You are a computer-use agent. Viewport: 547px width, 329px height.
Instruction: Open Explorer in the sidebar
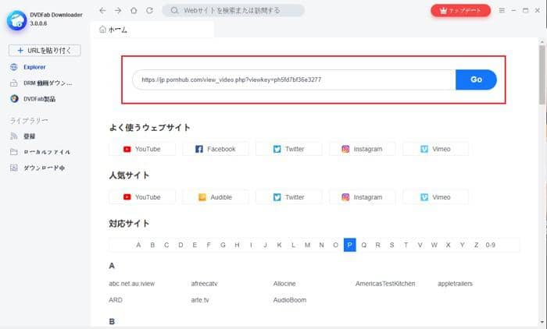click(x=34, y=67)
